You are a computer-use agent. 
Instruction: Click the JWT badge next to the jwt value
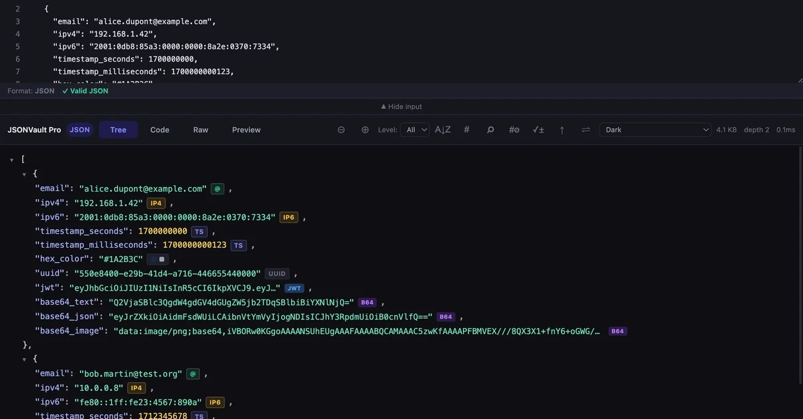[294, 288]
